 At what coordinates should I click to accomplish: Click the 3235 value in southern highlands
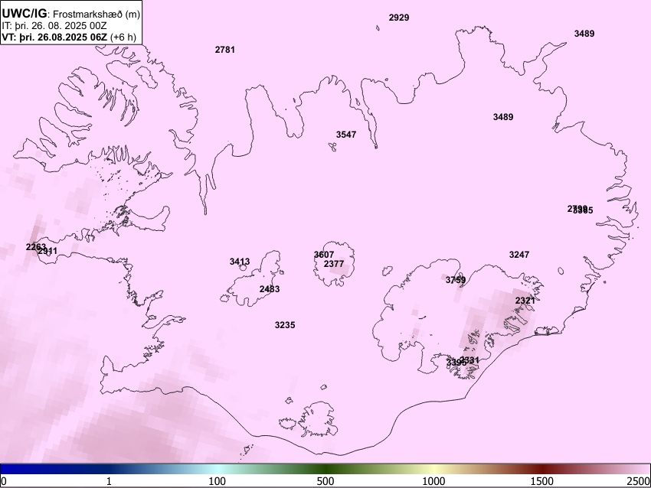tap(285, 325)
